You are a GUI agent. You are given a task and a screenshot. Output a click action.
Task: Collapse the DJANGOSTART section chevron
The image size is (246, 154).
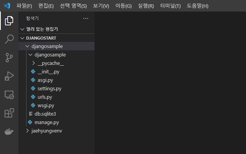pyautogui.click(x=22, y=38)
